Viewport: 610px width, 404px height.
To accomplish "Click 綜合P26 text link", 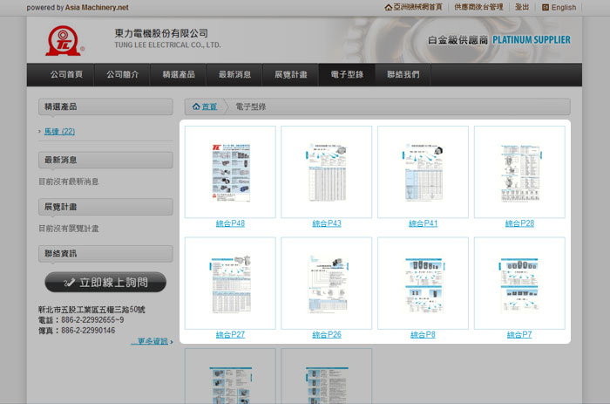I will [327, 335].
